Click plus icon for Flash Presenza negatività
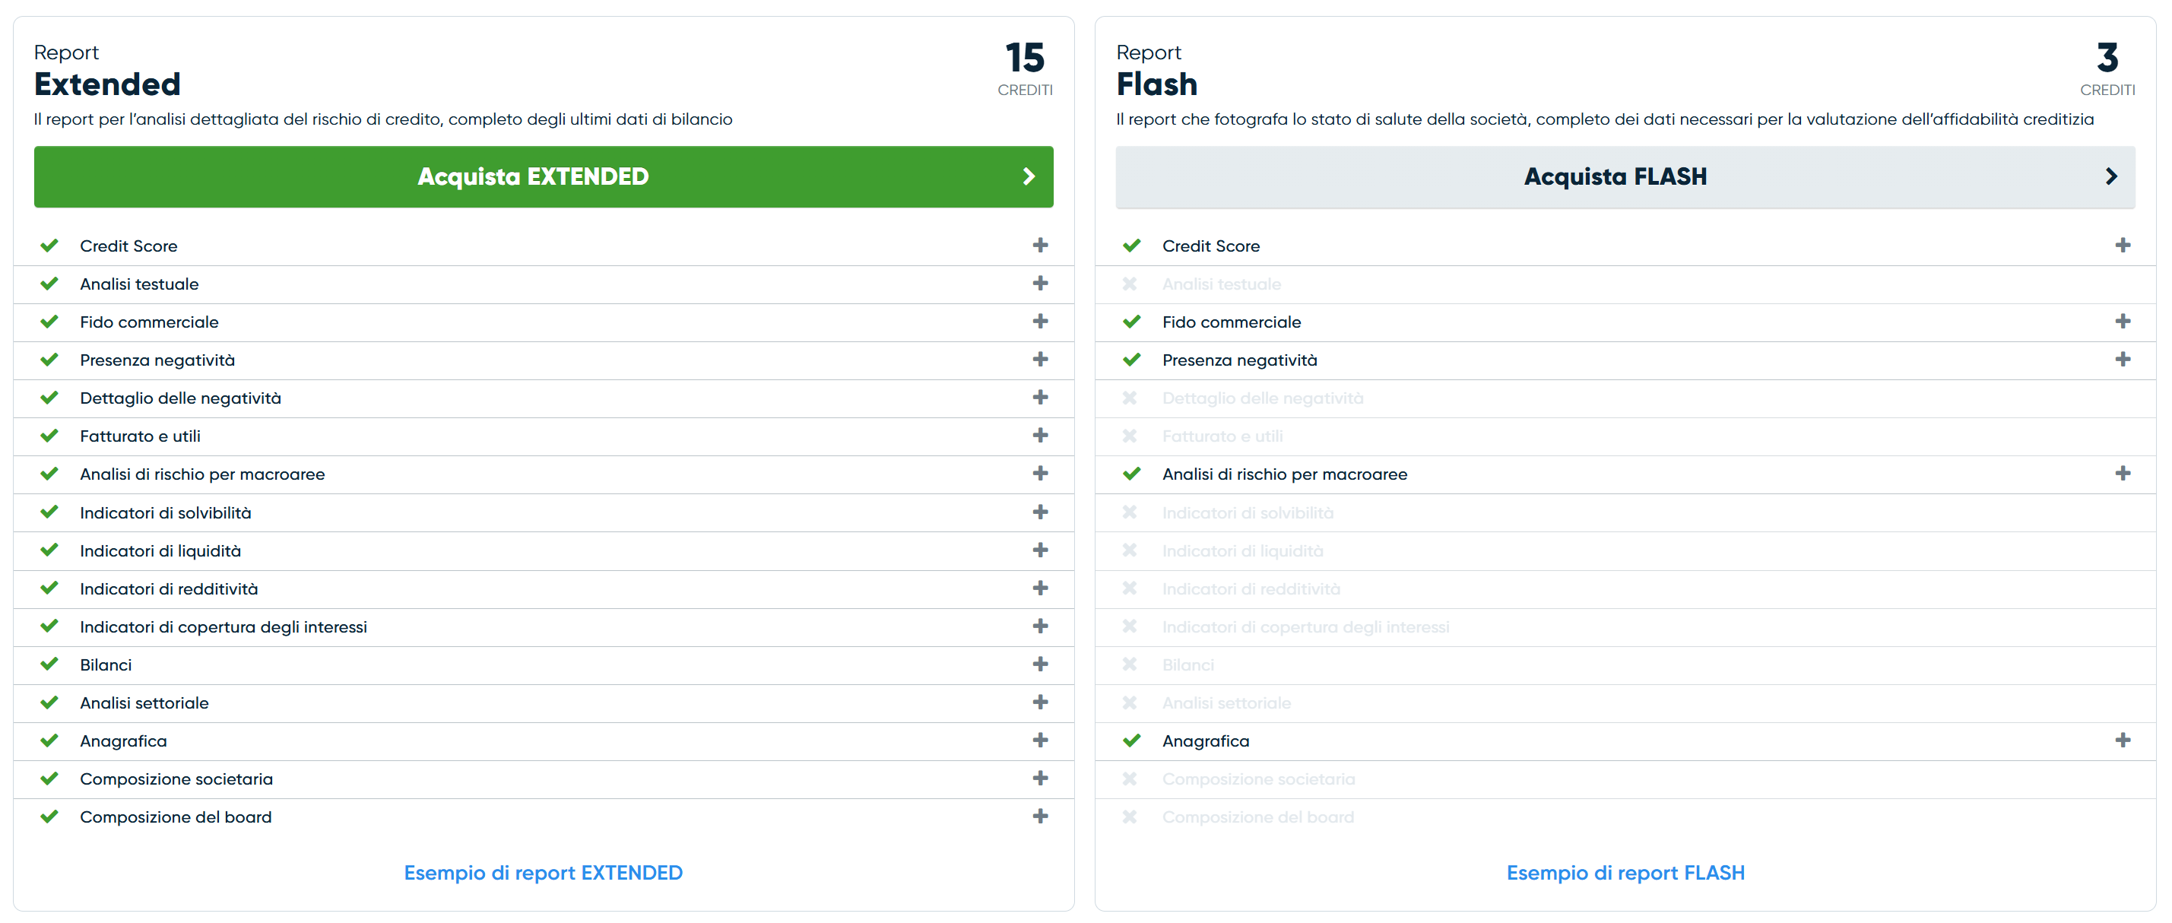Image resolution: width=2172 pixels, height=923 pixels. 2123,359
